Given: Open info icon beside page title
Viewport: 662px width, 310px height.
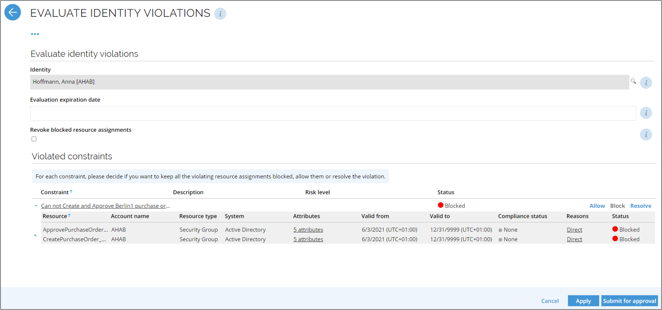Looking at the screenshot, I should click(x=220, y=14).
